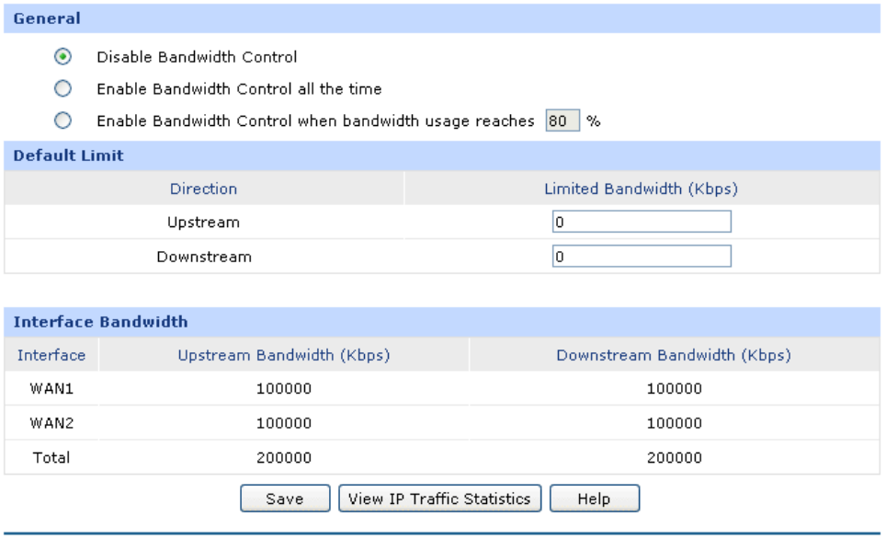Click the Interface column header

click(51, 355)
